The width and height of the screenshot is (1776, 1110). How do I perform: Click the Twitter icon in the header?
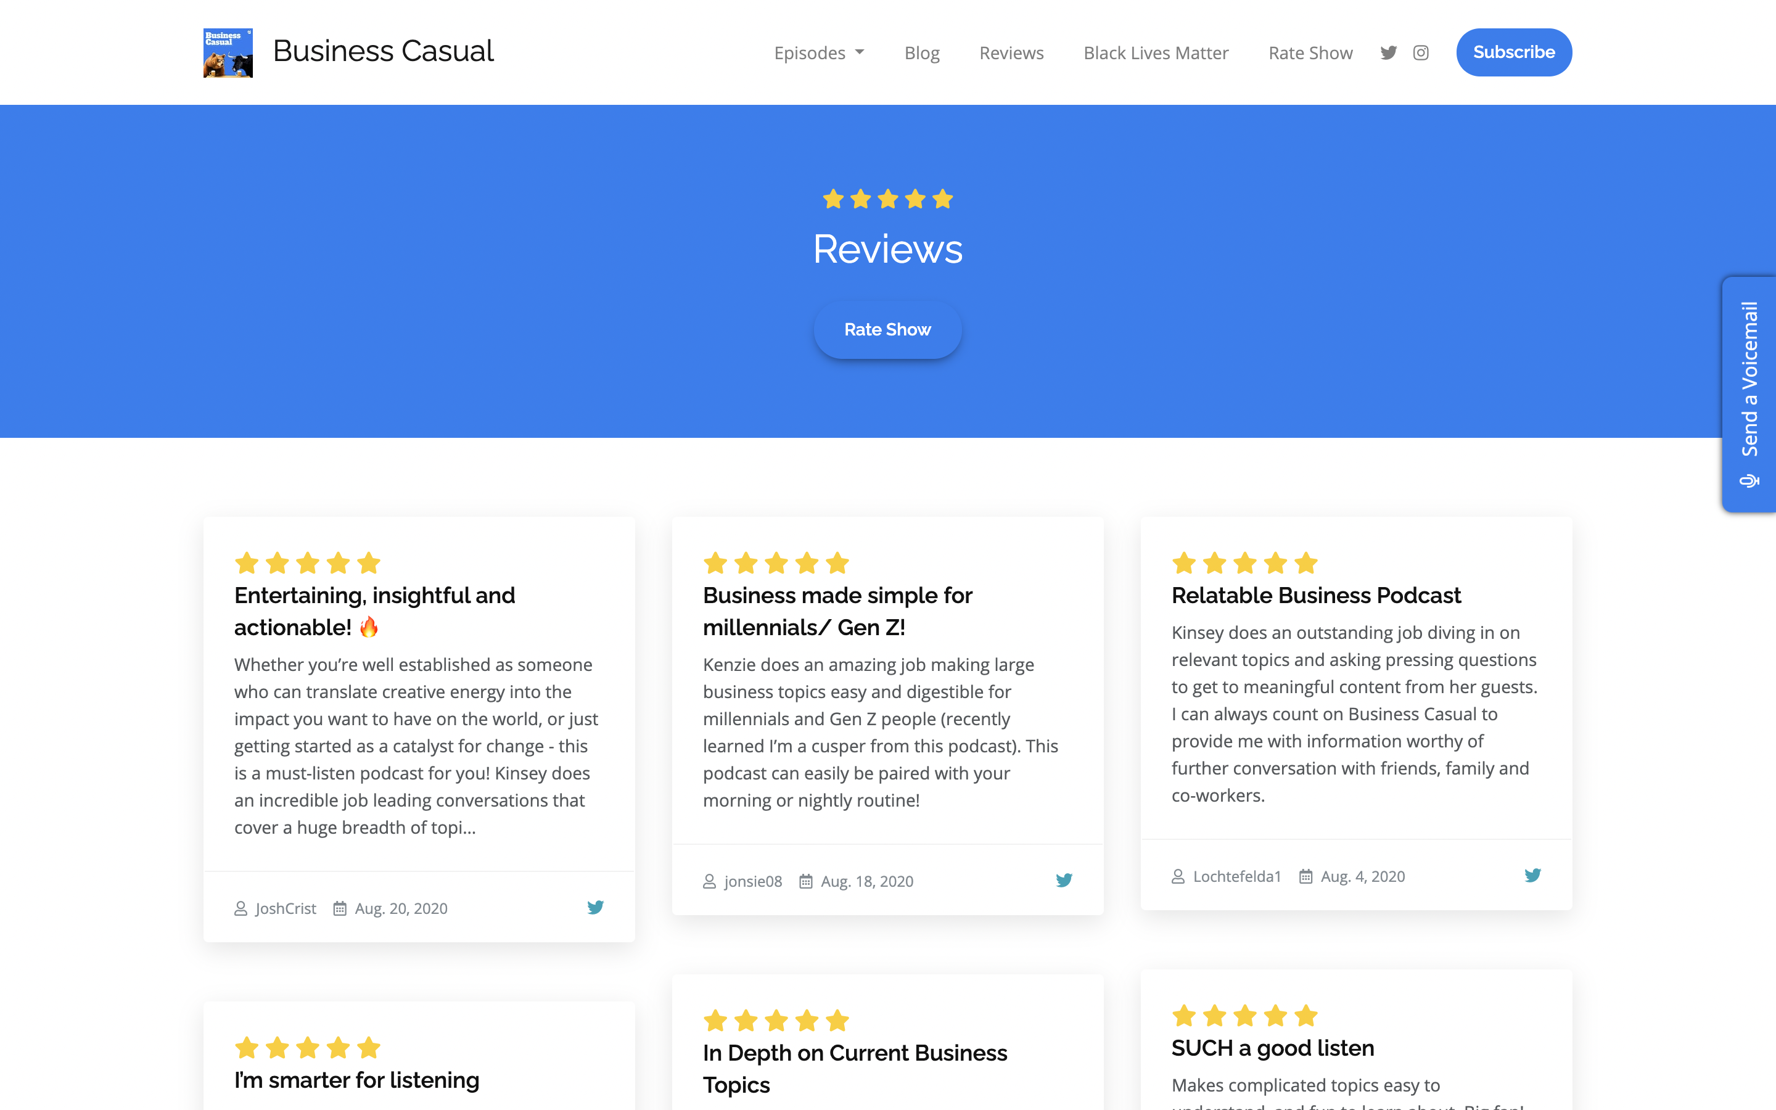tap(1387, 52)
